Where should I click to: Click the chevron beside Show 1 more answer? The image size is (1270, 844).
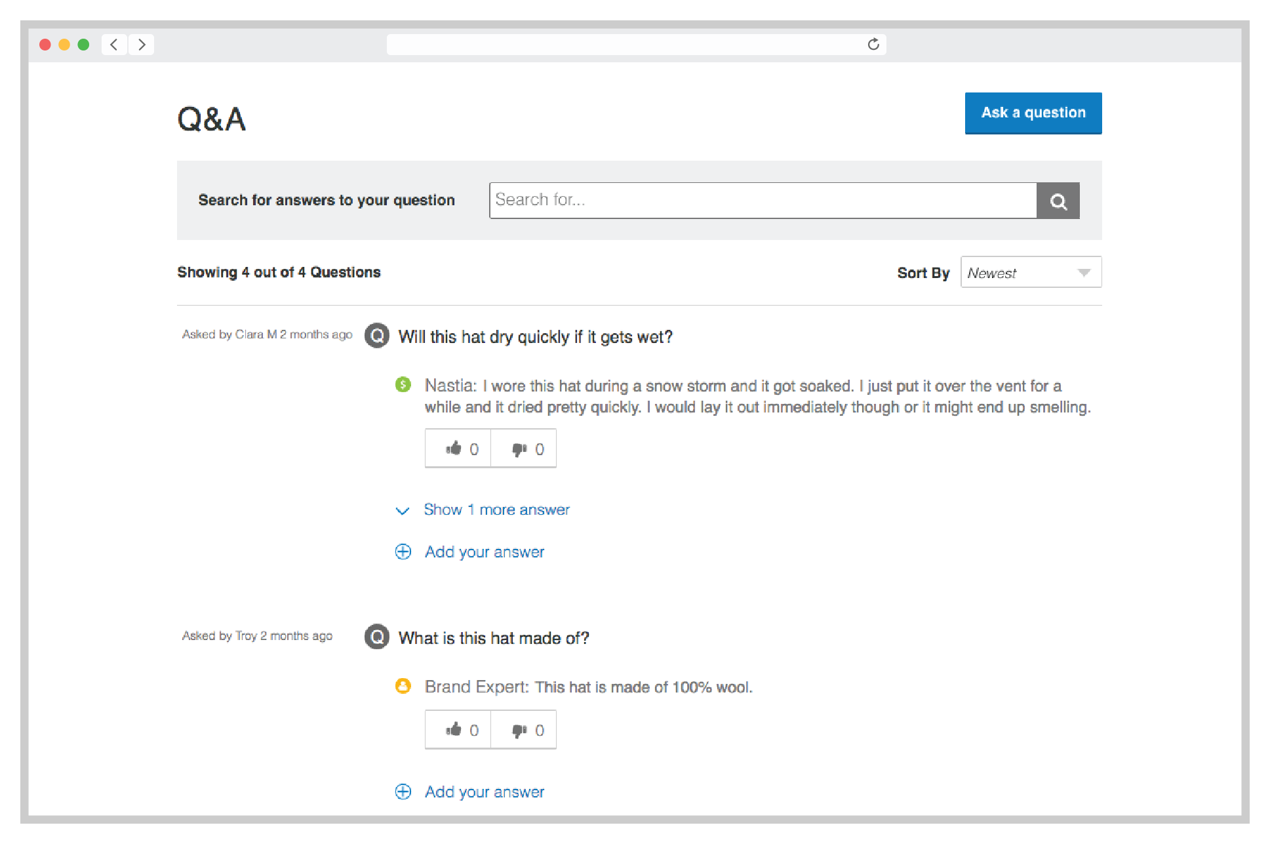(x=403, y=510)
